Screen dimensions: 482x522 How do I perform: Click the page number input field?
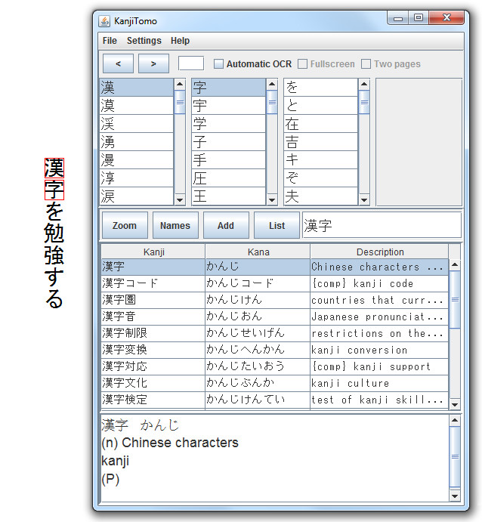[191, 63]
